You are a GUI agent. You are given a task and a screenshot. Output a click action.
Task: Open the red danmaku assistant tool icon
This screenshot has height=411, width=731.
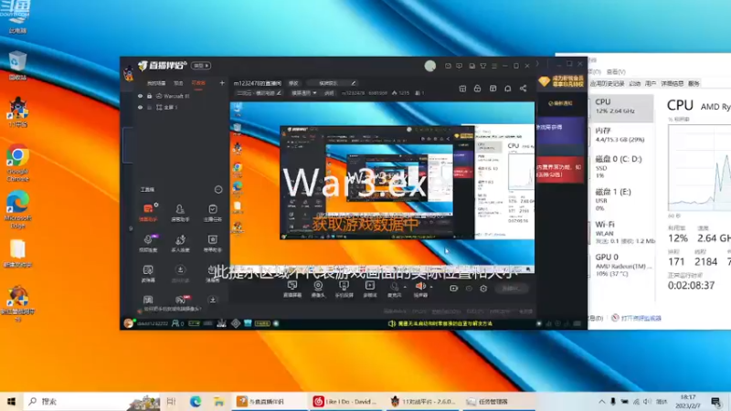[x=148, y=208]
